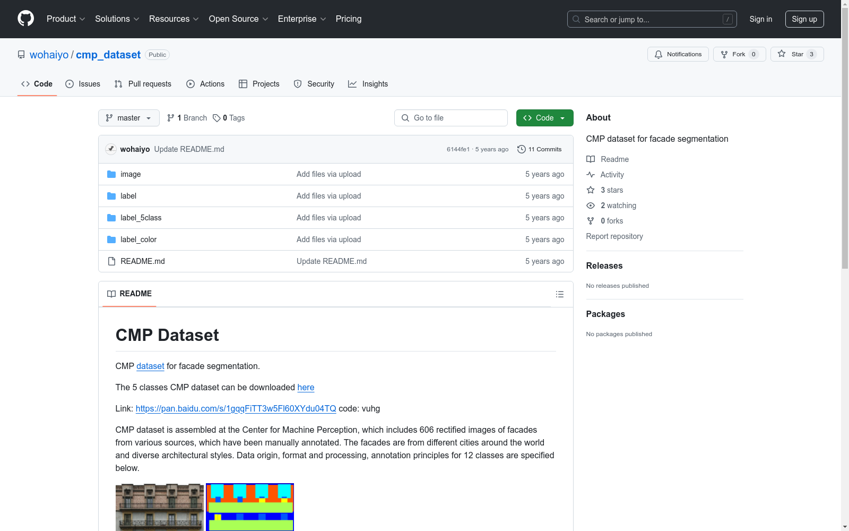Click the Notifications bell button

[x=678, y=54]
